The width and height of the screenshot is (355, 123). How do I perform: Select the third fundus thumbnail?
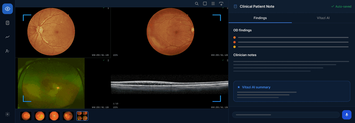pos(54,116)
